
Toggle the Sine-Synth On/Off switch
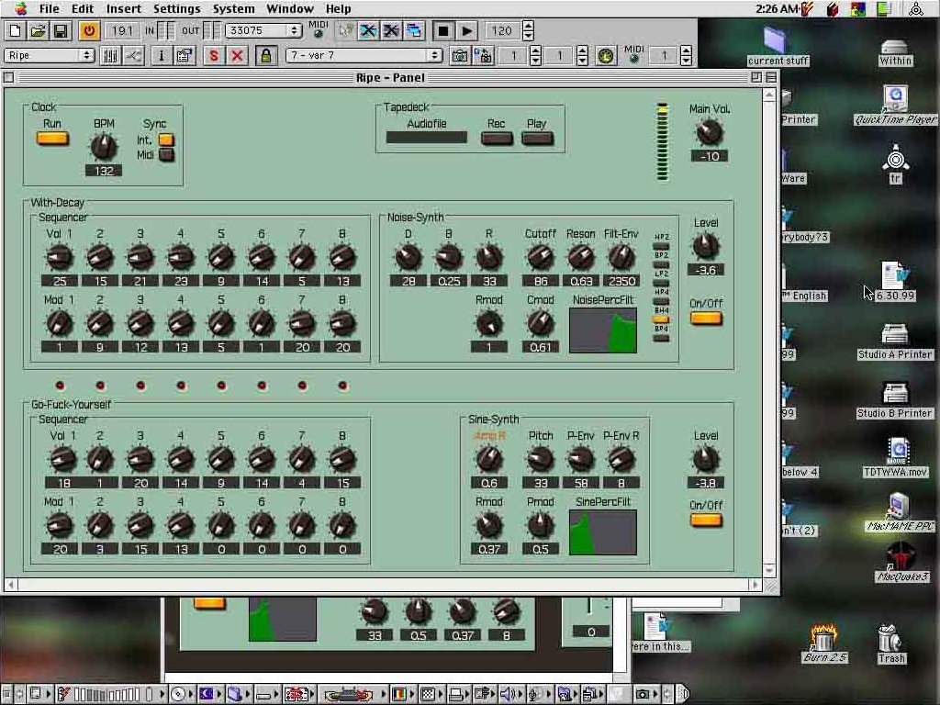[706, 520]
